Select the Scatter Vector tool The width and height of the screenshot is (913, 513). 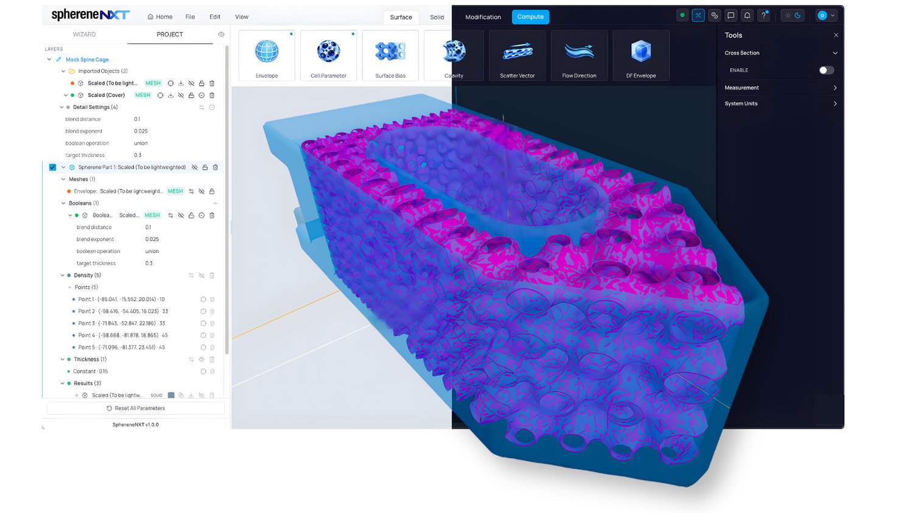click(517, 55)
